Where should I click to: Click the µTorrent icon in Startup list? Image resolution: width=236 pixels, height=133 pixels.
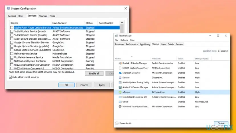120,92
